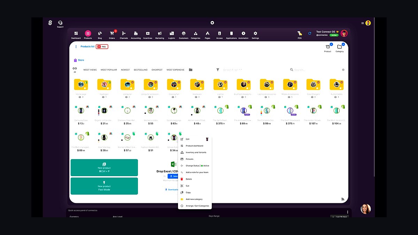
Task: Launch the POS icon
Action: [300, 34]
